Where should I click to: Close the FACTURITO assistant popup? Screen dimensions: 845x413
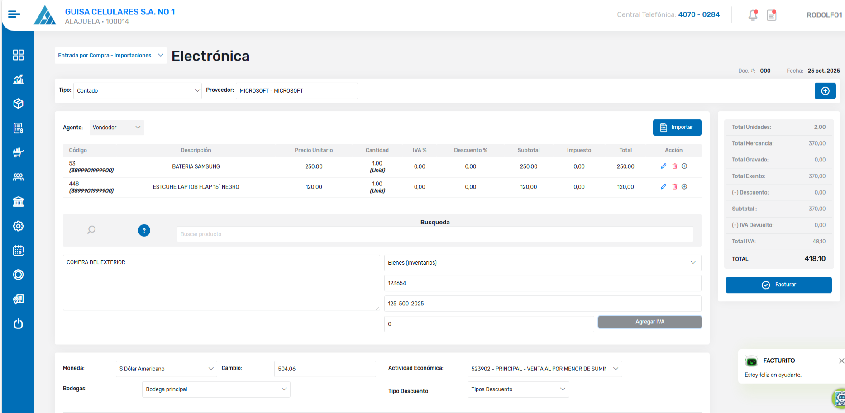(x=841, y=361)
